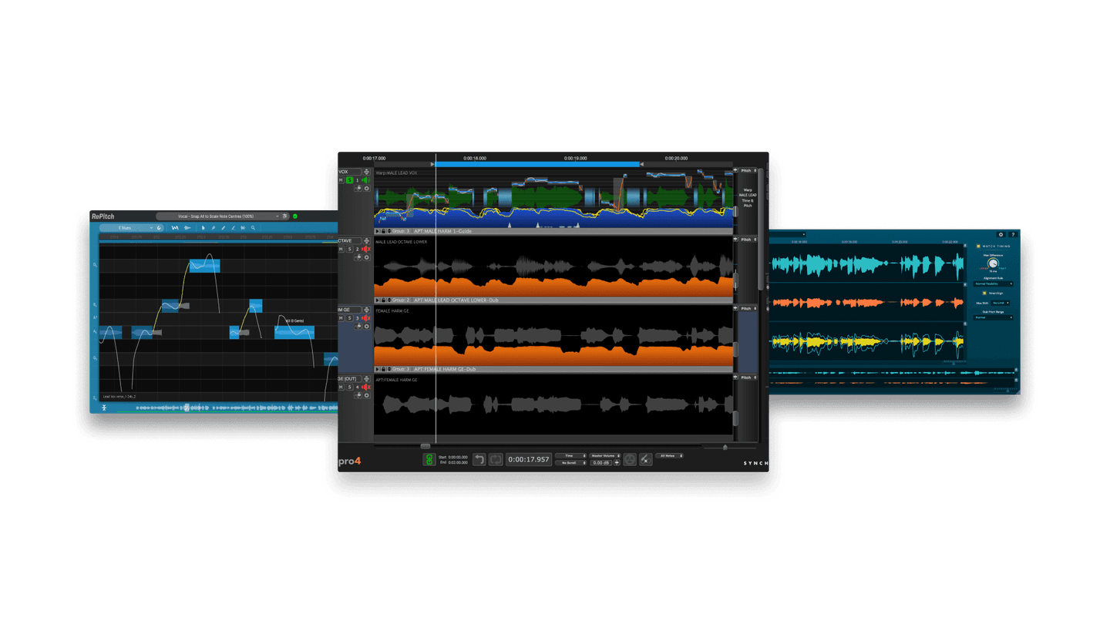The width and height of the screenshot is (1110, 624).
Task: Toggle the green power indicator in RePitch
Action: tap(295, 216)
